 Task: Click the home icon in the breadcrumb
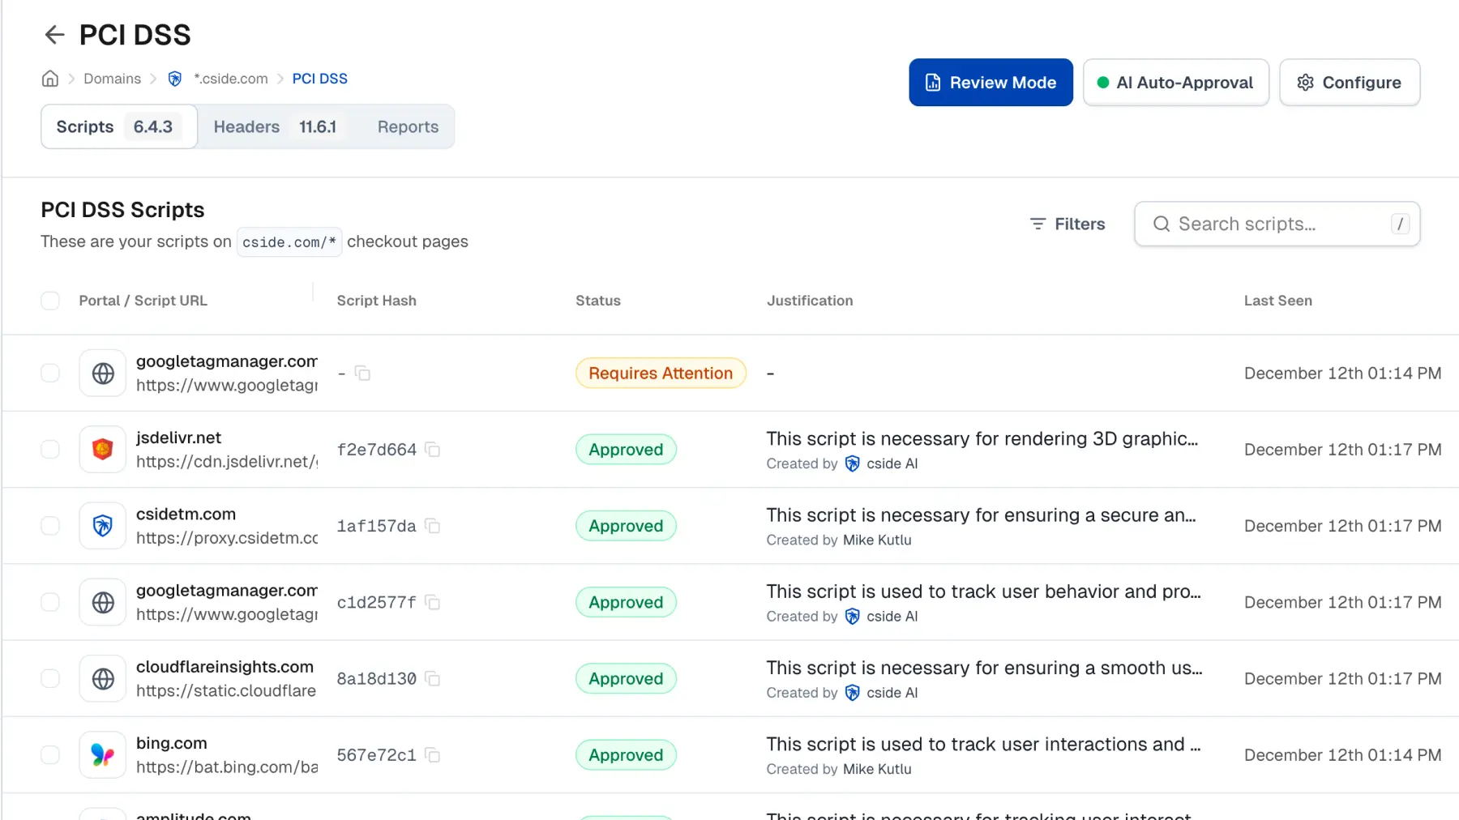tap(49, 78)
